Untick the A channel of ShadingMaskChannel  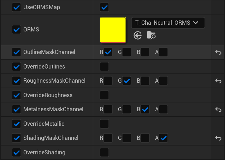[163, 138]
